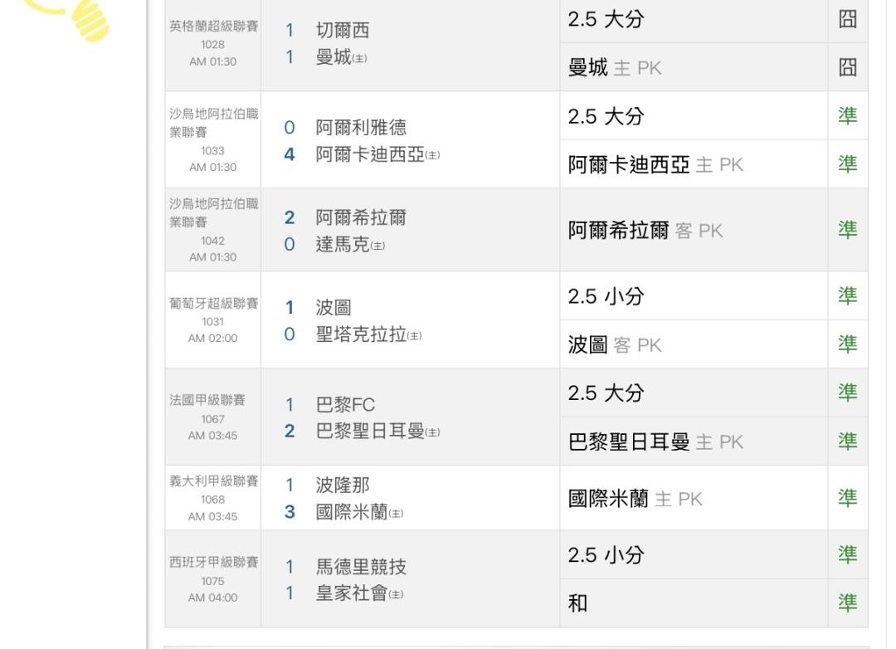Select the 義大利甲級聯賽 league label
The width and height of the screenshot is (896, 649).
(x=213, y=481)
